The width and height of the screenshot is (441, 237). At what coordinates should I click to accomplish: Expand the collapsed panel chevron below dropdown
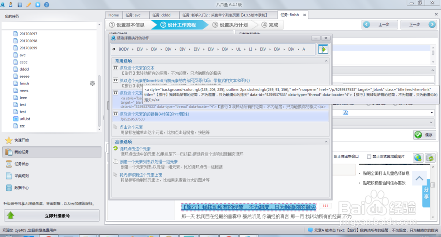431,122
